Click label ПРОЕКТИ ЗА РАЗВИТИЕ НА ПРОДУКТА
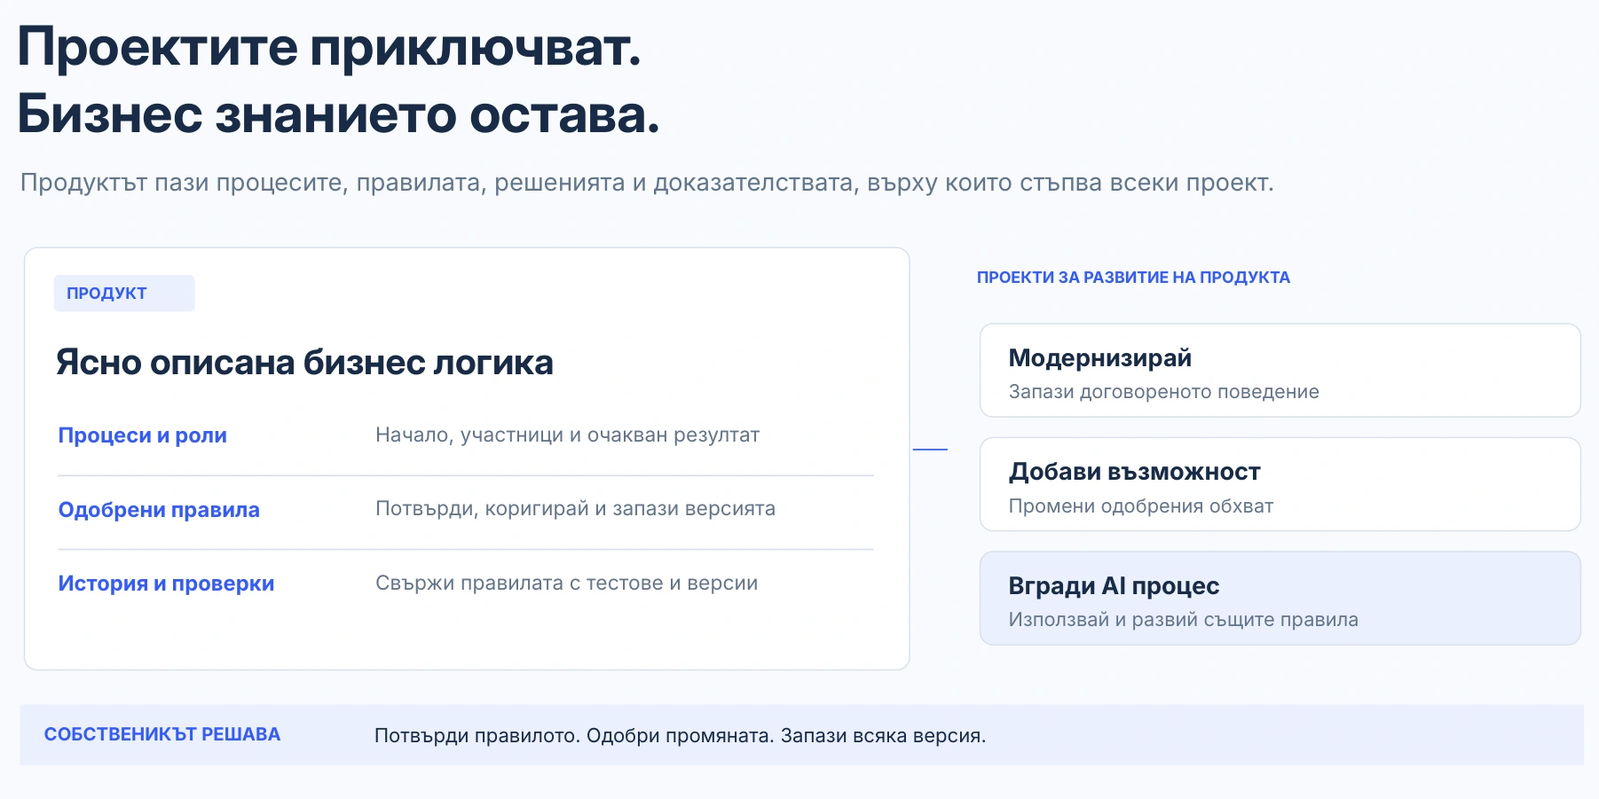The height and width of the screenshot is (799, 1599). [1133, 278]
